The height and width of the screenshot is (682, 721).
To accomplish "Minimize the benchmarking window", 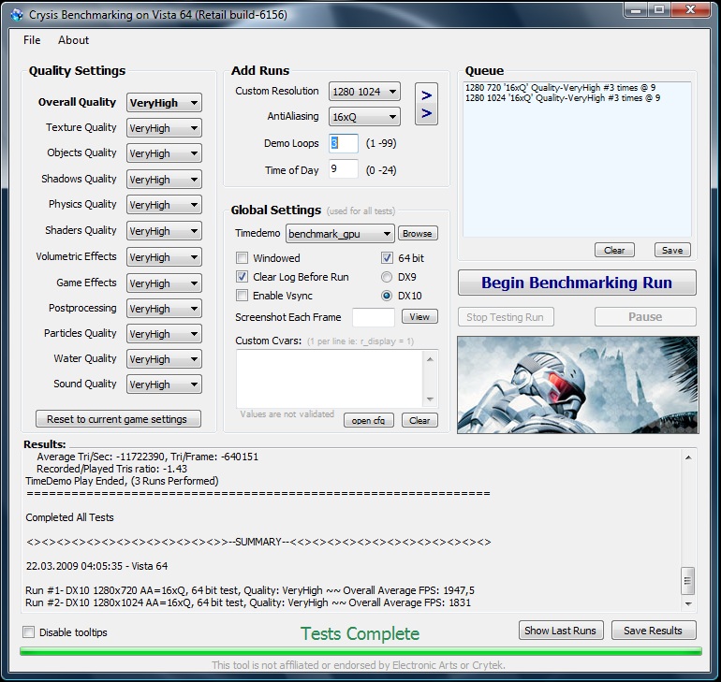I will click(x=637, y=10).
